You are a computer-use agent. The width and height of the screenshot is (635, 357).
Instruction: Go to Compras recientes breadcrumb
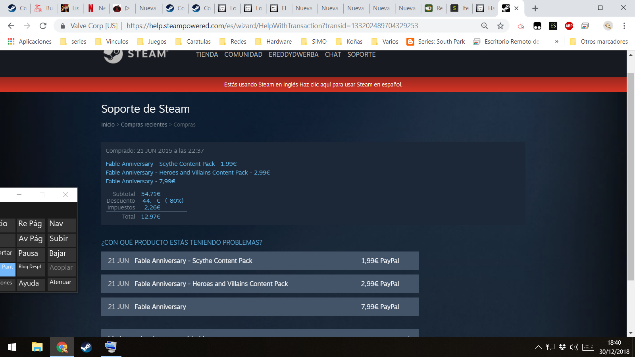click(x=144, y=125)
